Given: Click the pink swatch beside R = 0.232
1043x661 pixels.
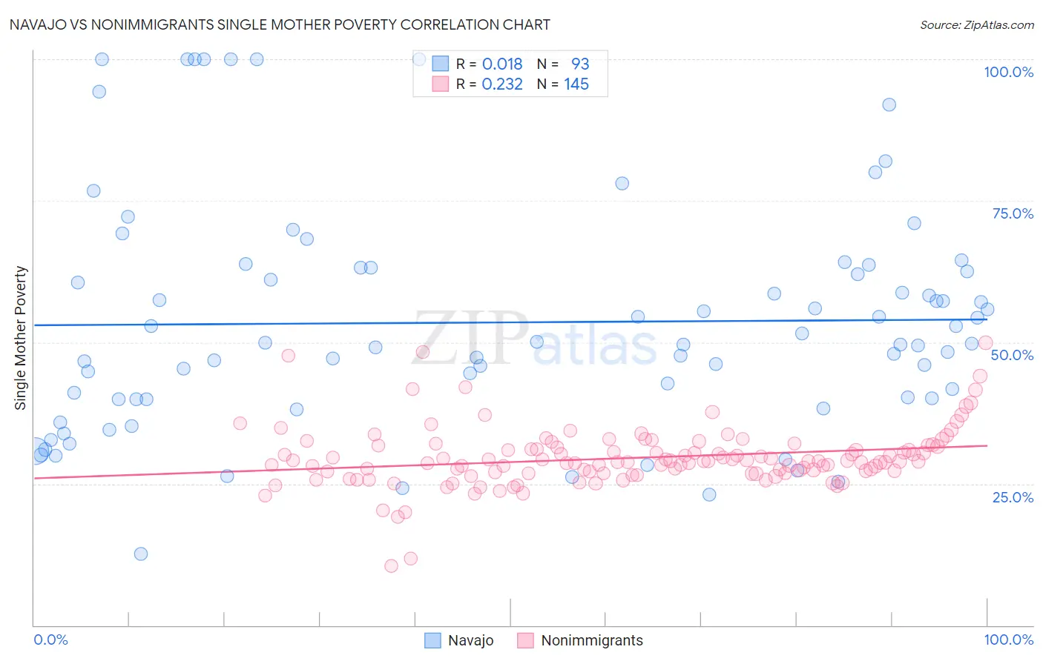Looking at the screenshot, I should coord(441,84).
